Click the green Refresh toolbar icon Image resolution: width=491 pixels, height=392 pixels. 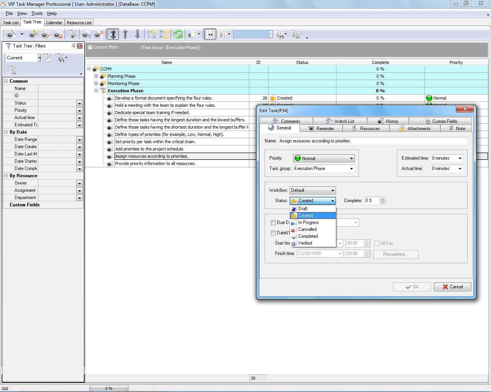pos(178,34)
